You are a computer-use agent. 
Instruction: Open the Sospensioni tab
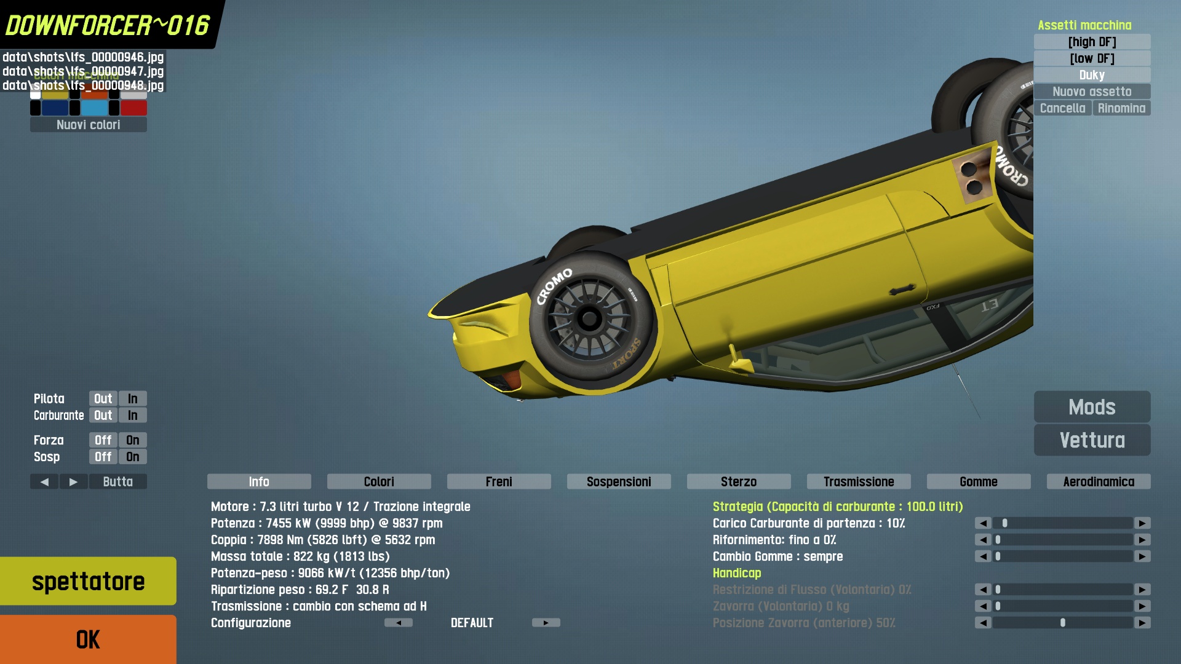[x=618, y=482]
